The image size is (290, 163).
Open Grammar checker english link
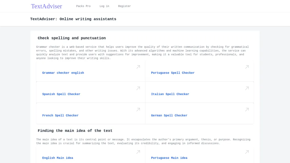coord(63,73)
